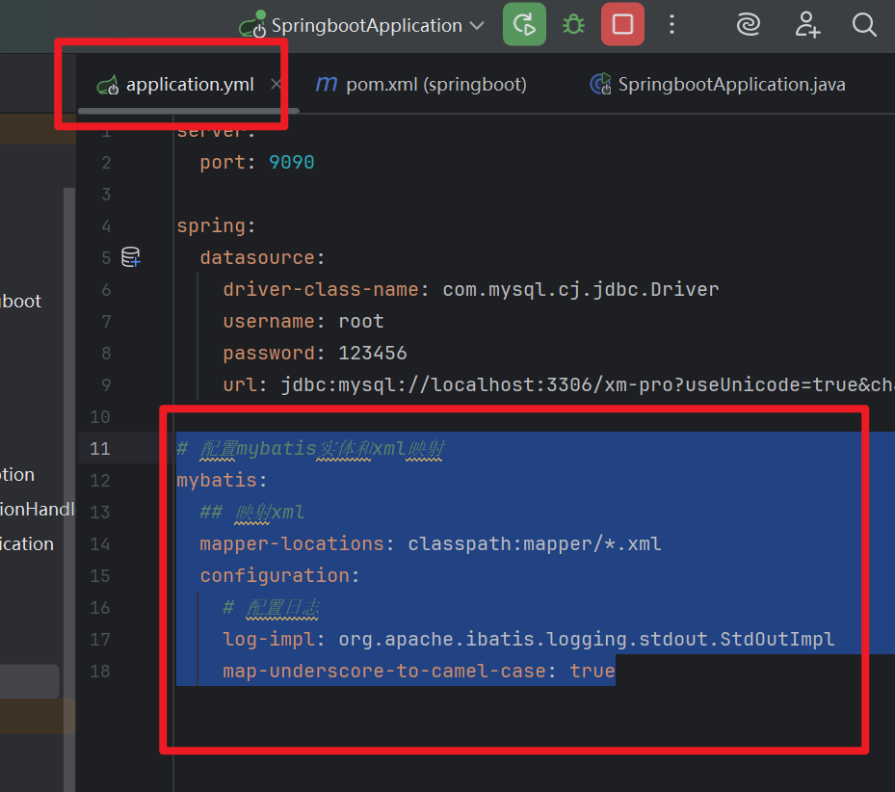
Task: Click the Code With Me add-user icon
Action: (807, 24)
